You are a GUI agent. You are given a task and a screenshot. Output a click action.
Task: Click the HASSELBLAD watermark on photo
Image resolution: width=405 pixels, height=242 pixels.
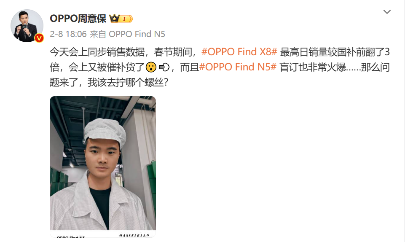134,235
